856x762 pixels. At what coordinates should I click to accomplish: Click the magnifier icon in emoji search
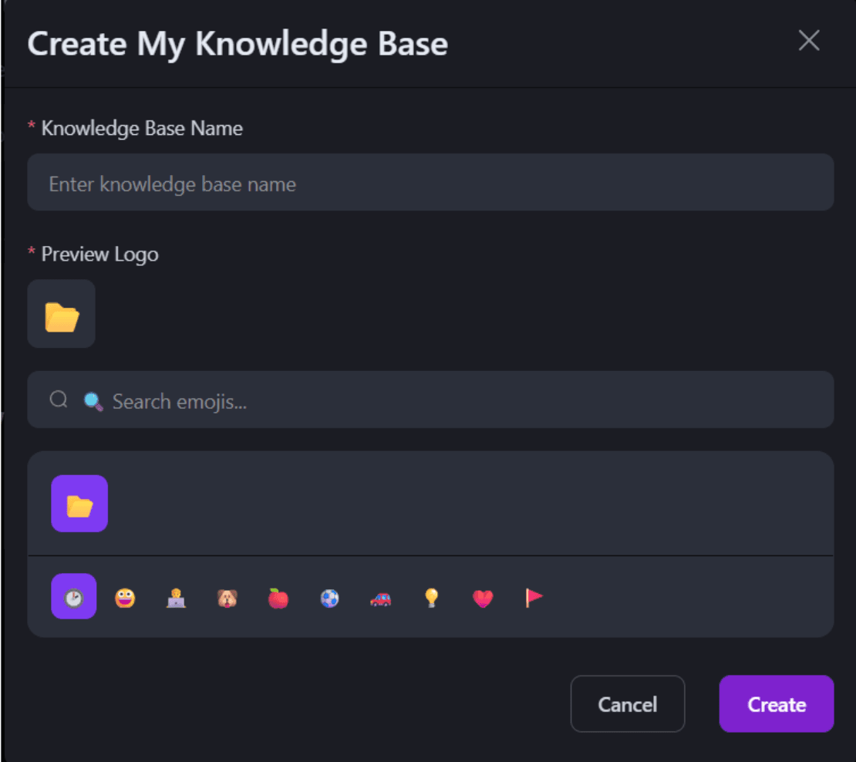click(59, 400)
